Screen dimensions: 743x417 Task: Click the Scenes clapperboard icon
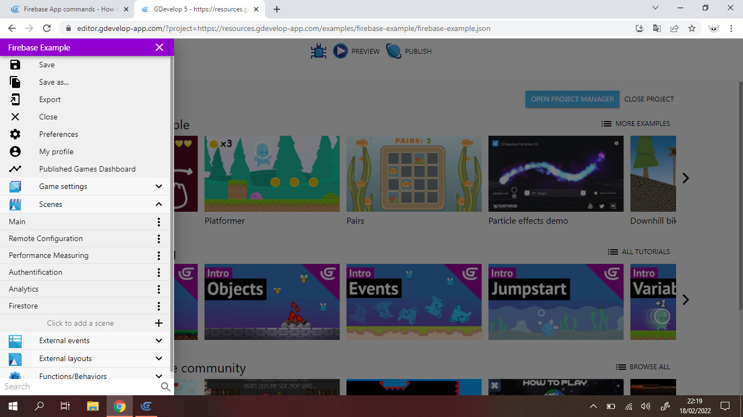15,204
